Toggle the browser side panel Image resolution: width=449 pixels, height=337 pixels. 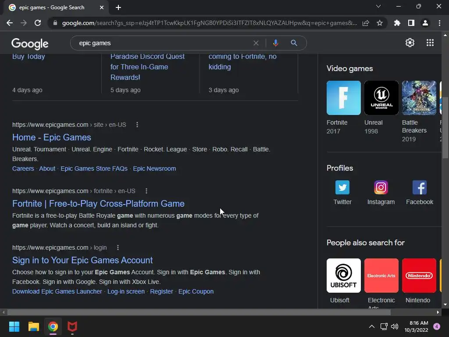coord(411,23)
